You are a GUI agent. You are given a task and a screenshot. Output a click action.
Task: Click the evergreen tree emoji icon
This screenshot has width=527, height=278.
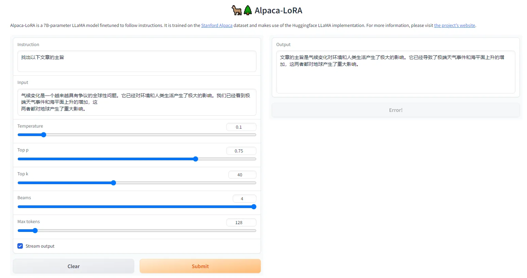248,10
